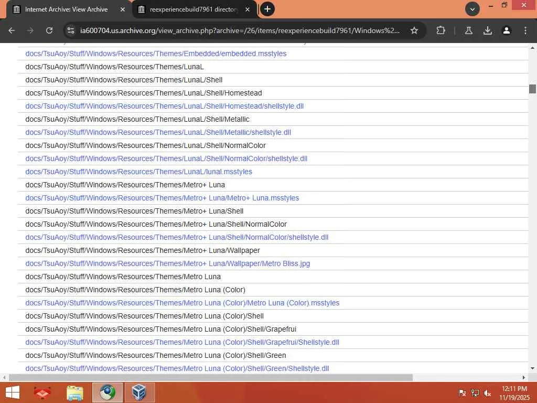Select the LunaL/Shell/NormalColor directory row

(x=273, y=146)
